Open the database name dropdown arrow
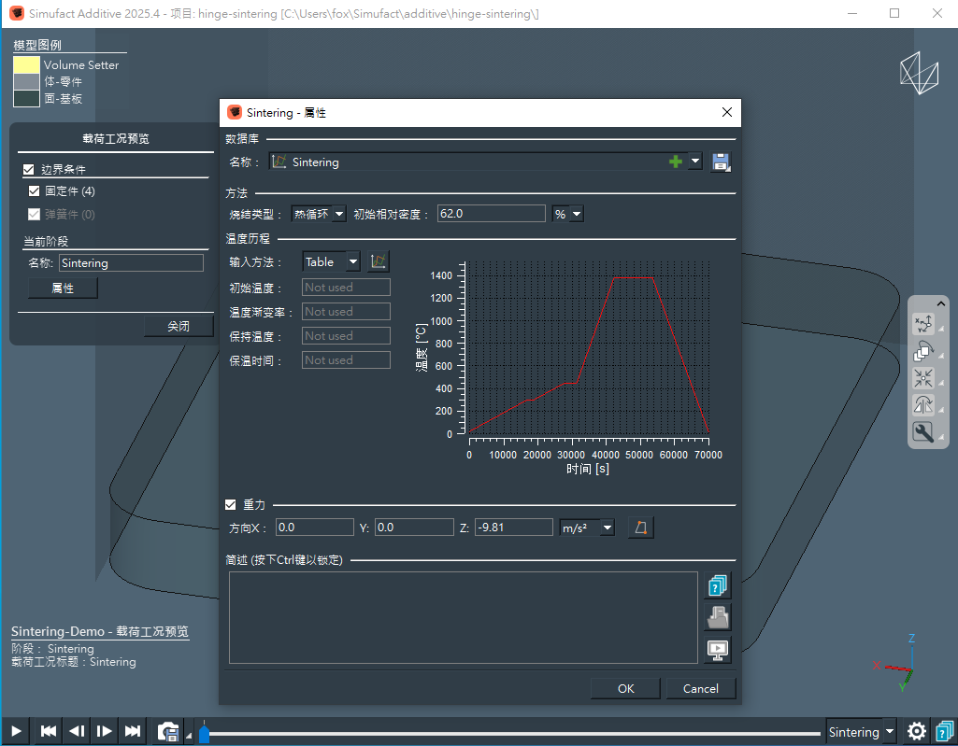Image resolution: width=958 pixels, height=746 pixels. (695, 162)
